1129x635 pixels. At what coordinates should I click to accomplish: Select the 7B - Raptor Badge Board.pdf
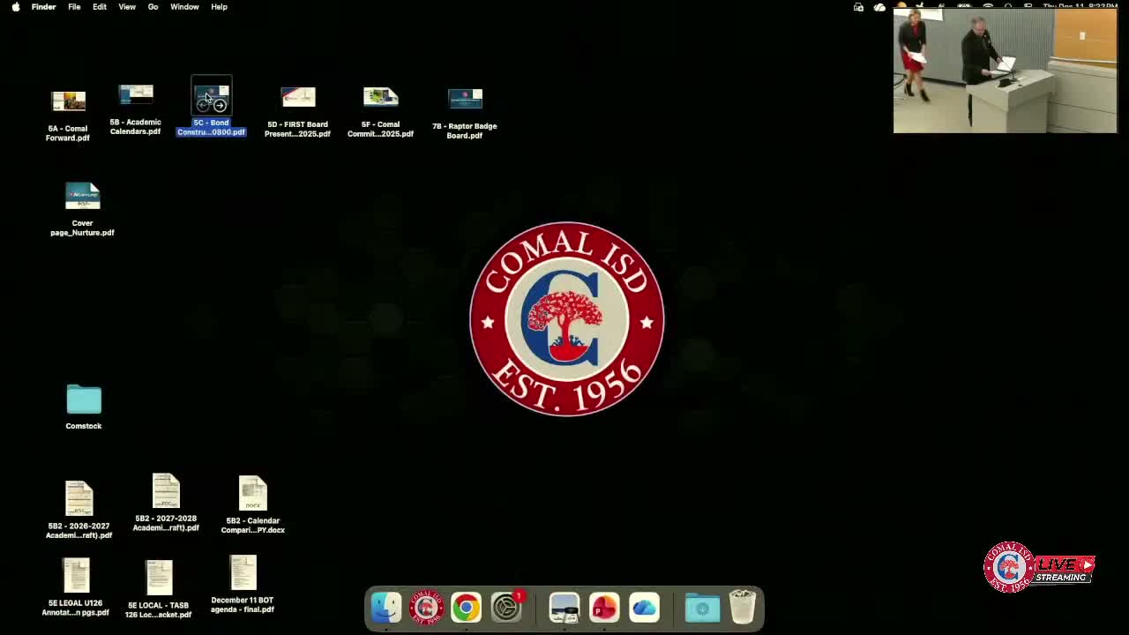coord(465,99)
